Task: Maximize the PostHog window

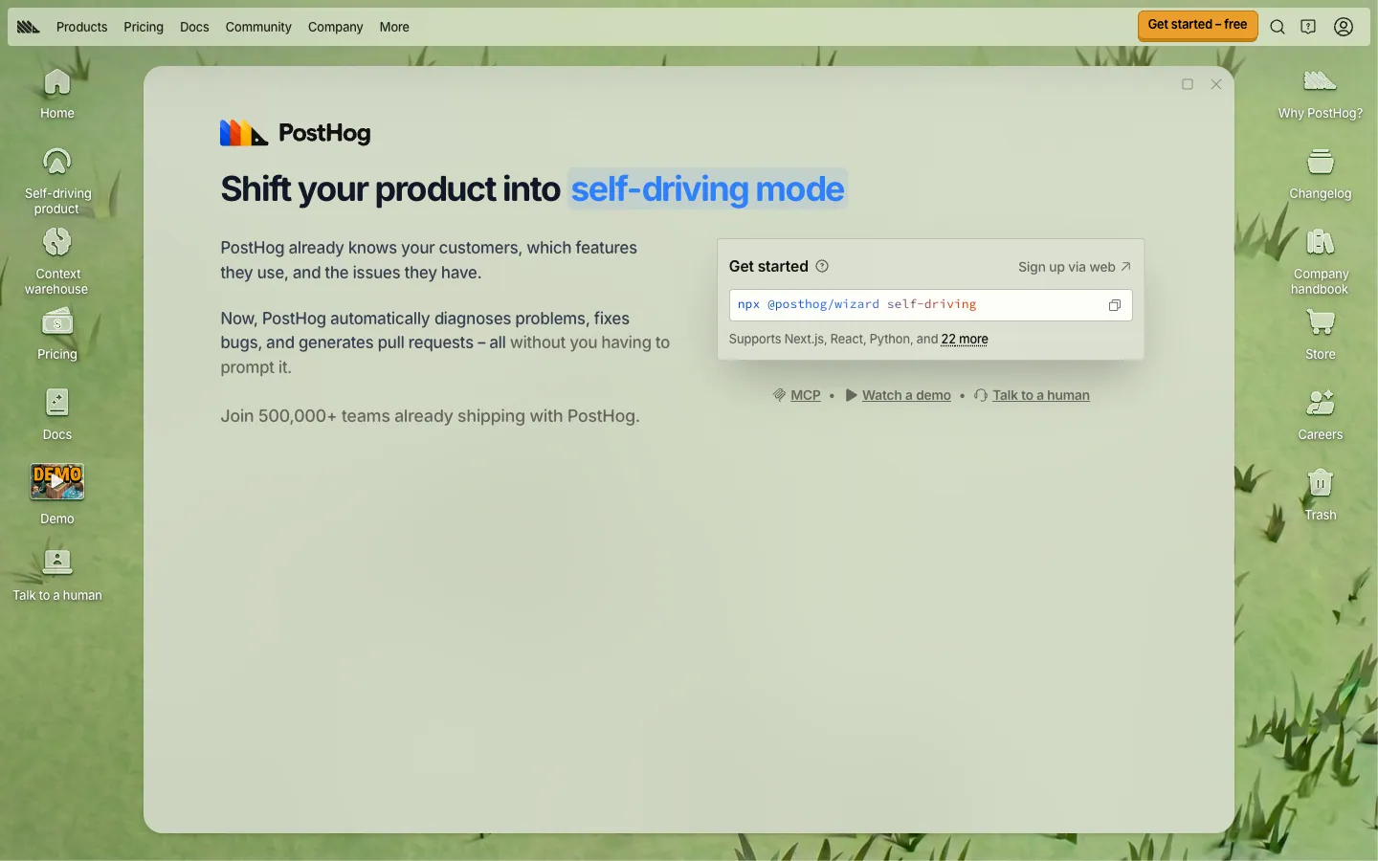Action: click(x=1188, y=84)
